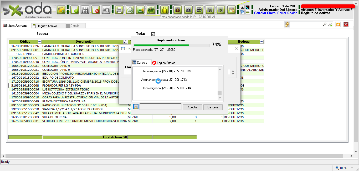Click the yellow star favorites icon

[338, 24]
